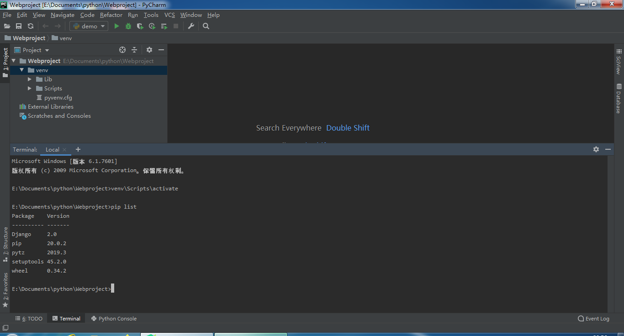The width and height of the screenshot is (624, 336).
Task: Click the Stop square icon
Action: pos(176,26)
